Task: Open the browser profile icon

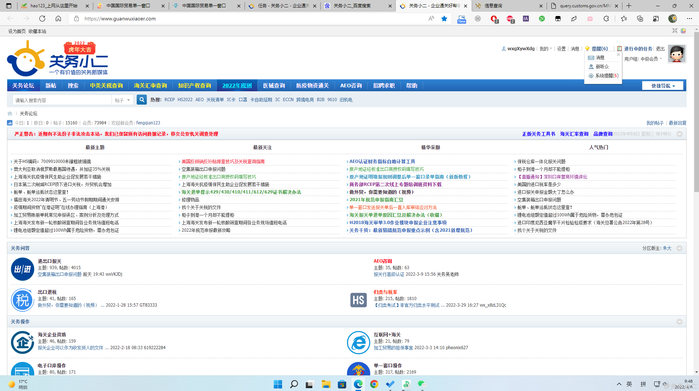Action: (x=673, y=19)
